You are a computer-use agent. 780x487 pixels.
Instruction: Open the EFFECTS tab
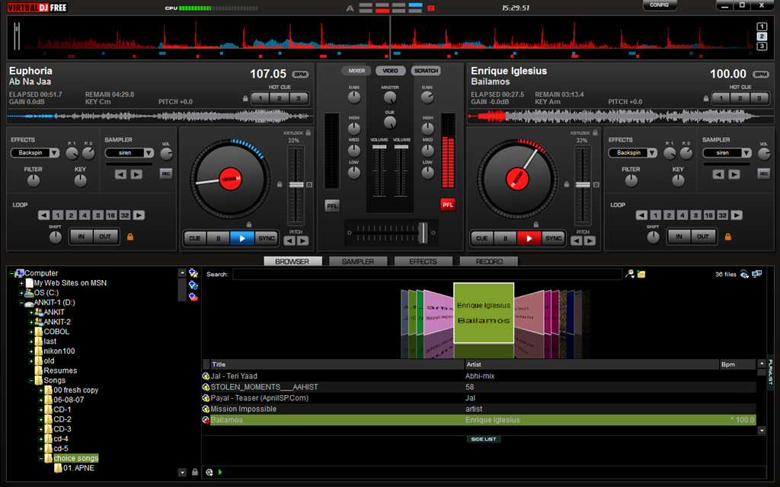[424, 262]
